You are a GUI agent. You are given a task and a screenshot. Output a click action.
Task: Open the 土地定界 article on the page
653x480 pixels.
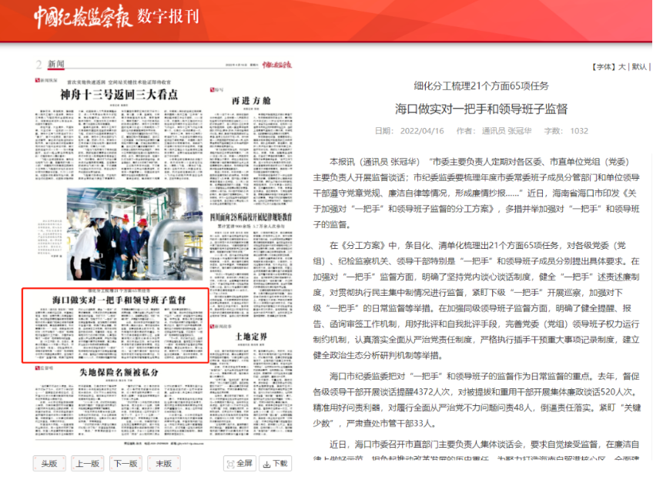point(251,336)
